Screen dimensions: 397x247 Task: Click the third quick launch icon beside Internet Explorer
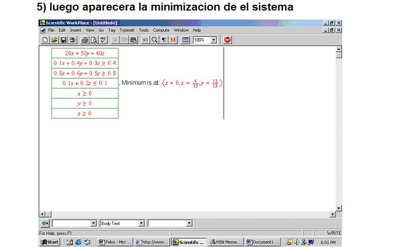click(88, 242)
